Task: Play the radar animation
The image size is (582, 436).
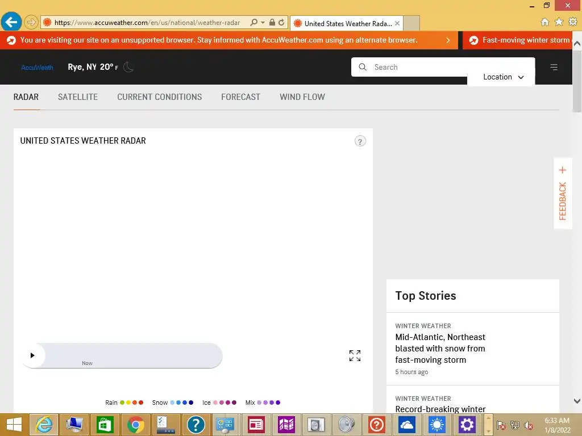Action: coord(32,355)
